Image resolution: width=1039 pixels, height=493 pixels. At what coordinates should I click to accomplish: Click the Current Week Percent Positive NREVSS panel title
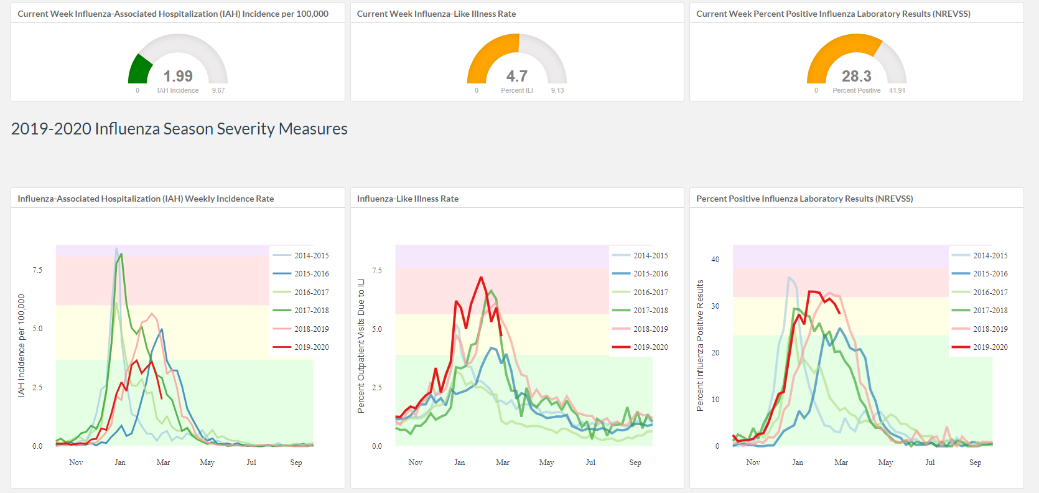pyautogui.click(x=833, y=14)
